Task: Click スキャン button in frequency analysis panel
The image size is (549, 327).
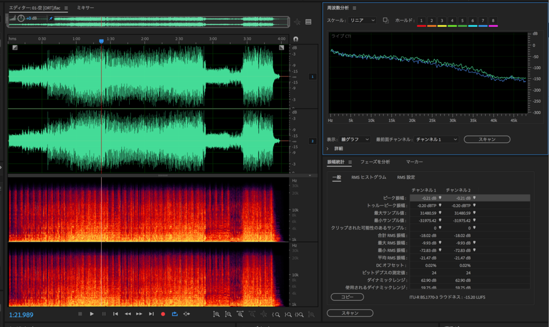Action: (487, 139)
